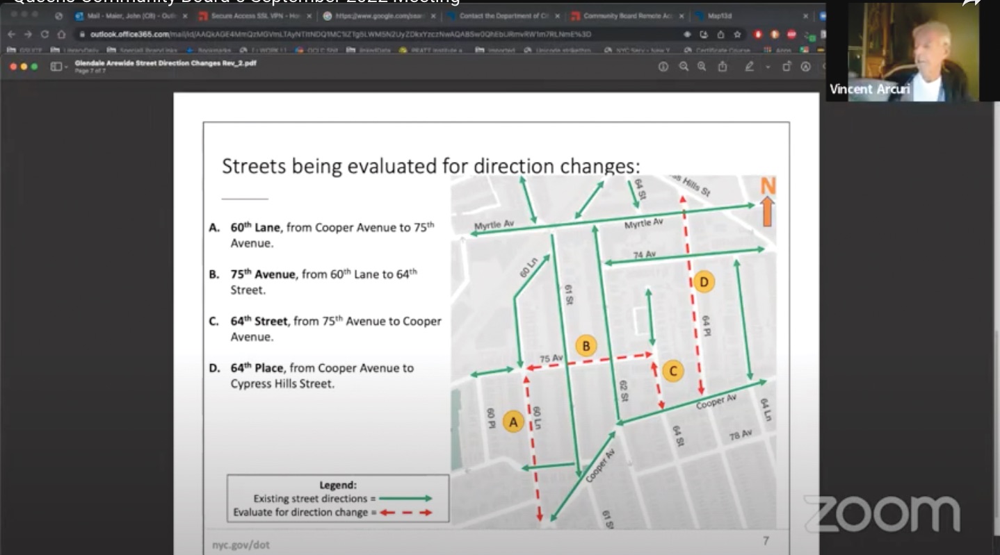
Task: Close the Google search browser tab
Action: (433, 16)
